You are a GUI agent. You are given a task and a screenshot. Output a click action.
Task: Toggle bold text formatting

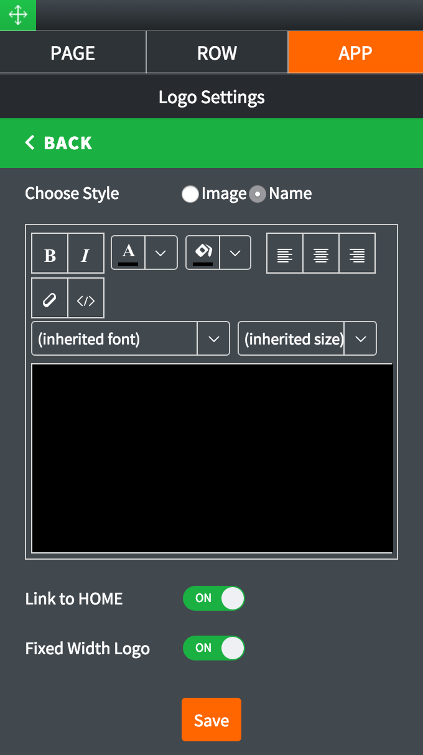pyautogui.click(x=50, y=254)
